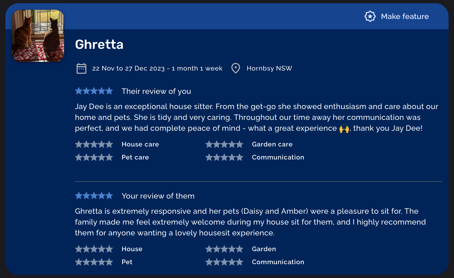Viewport: 454px width, 278px height.
Task: Click the House care star rating
Action: click(x=94, y=144)
